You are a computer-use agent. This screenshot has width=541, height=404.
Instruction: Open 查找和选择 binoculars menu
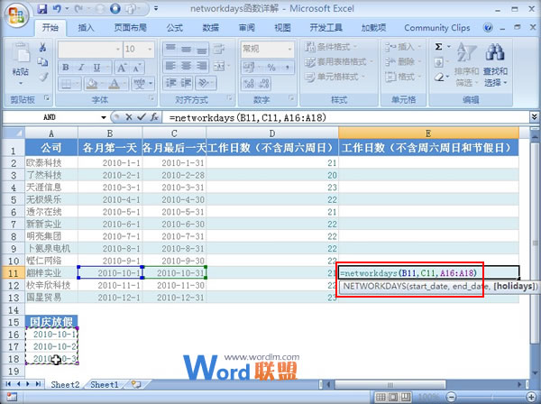click(x=495, y=65)
